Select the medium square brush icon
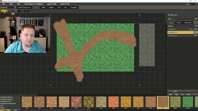The width and height of the screenshot is (198, 111). point(25,11)
